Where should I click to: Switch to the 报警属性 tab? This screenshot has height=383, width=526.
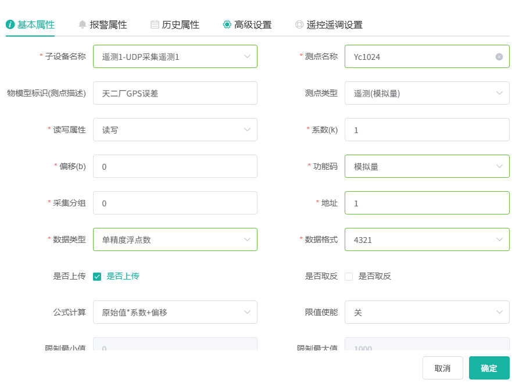[x=108, y=24]
